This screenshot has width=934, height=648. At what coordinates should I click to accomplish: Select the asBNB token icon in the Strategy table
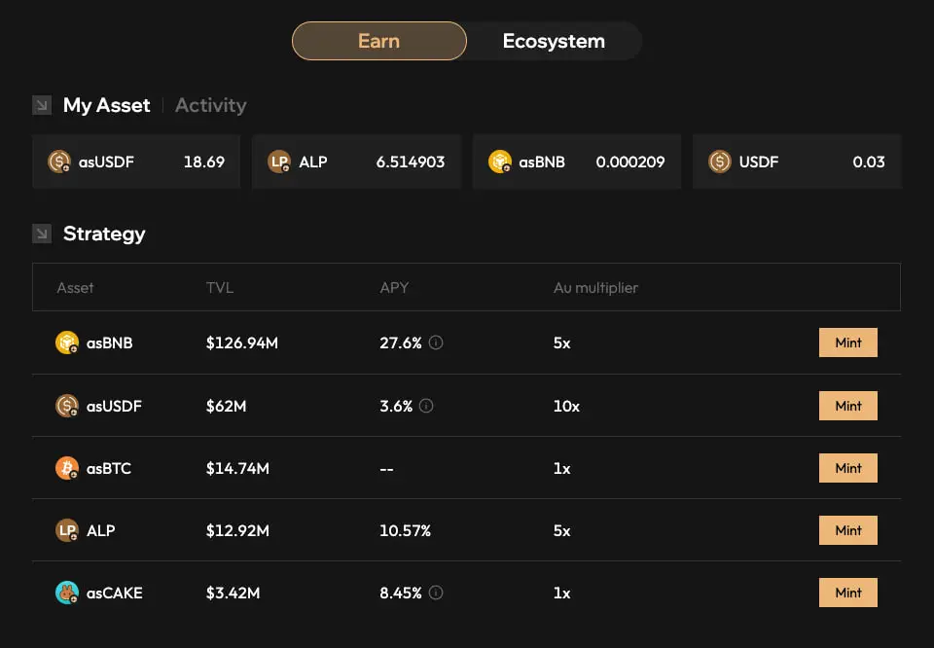(66, 342)
